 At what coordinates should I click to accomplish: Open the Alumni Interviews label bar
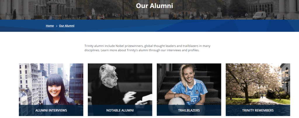(51, 110)
